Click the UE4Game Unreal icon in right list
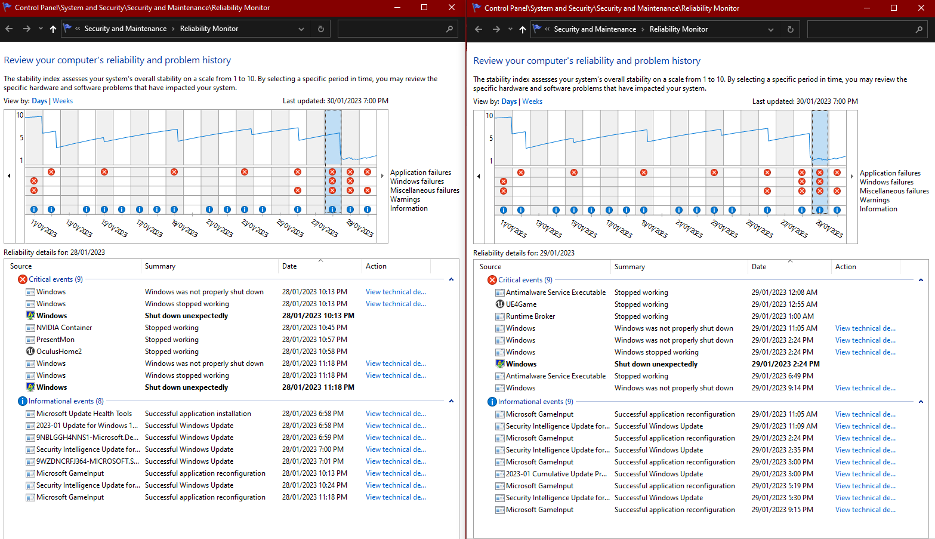Viewport: 935px width, 539px height. (x=500, y=304)
